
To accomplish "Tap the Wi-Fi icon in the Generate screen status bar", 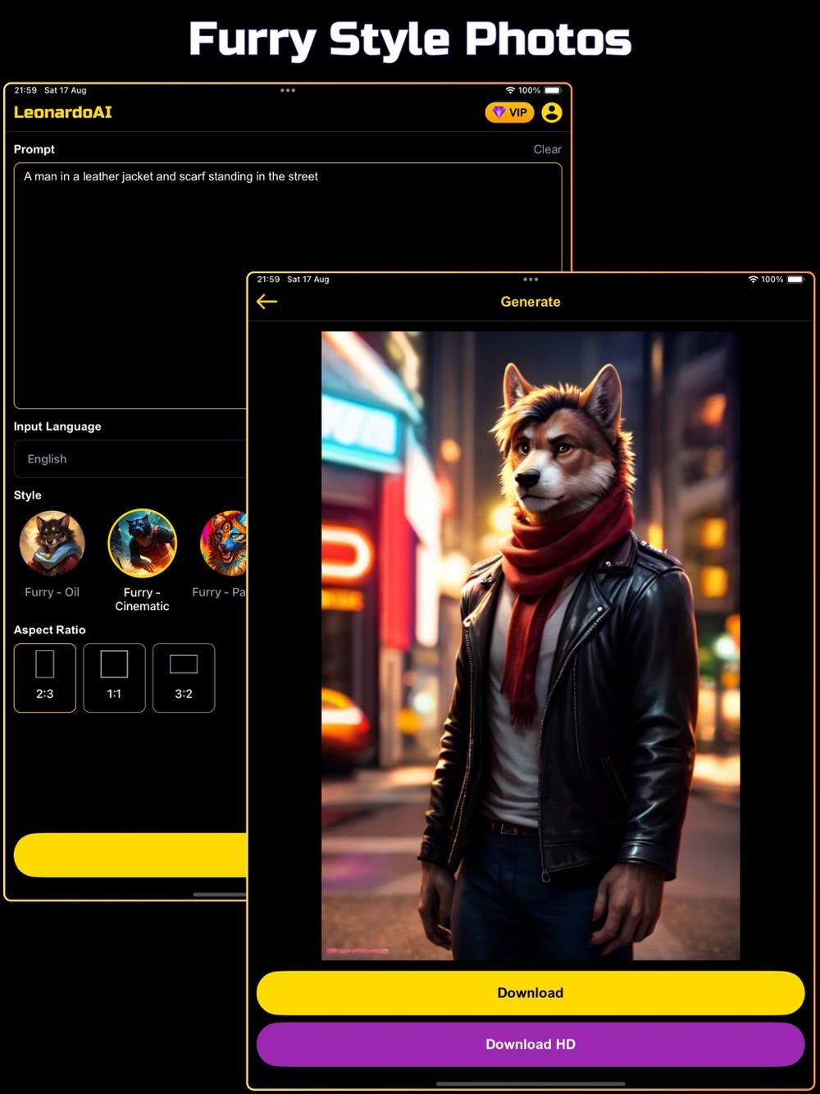I will tap(753, 280).
